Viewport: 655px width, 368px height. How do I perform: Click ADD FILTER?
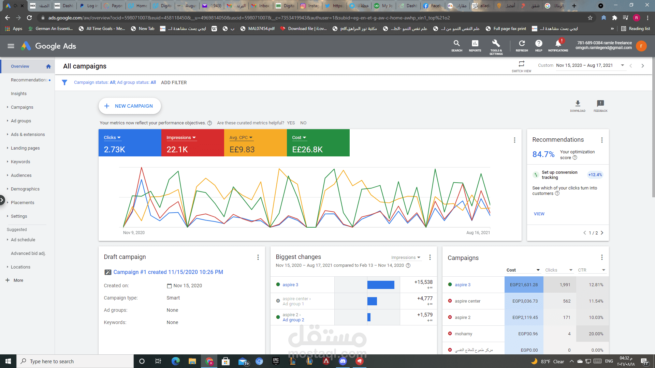click(x=174, y=82)
